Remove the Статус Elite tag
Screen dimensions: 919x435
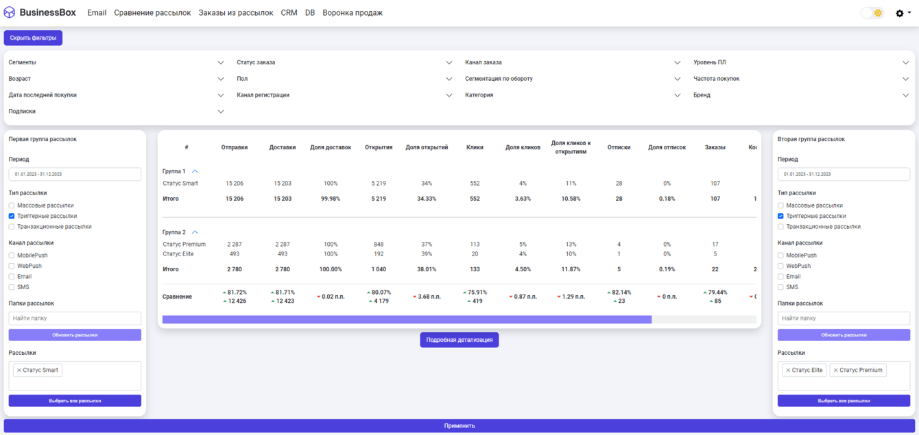[x=788, y=371]
